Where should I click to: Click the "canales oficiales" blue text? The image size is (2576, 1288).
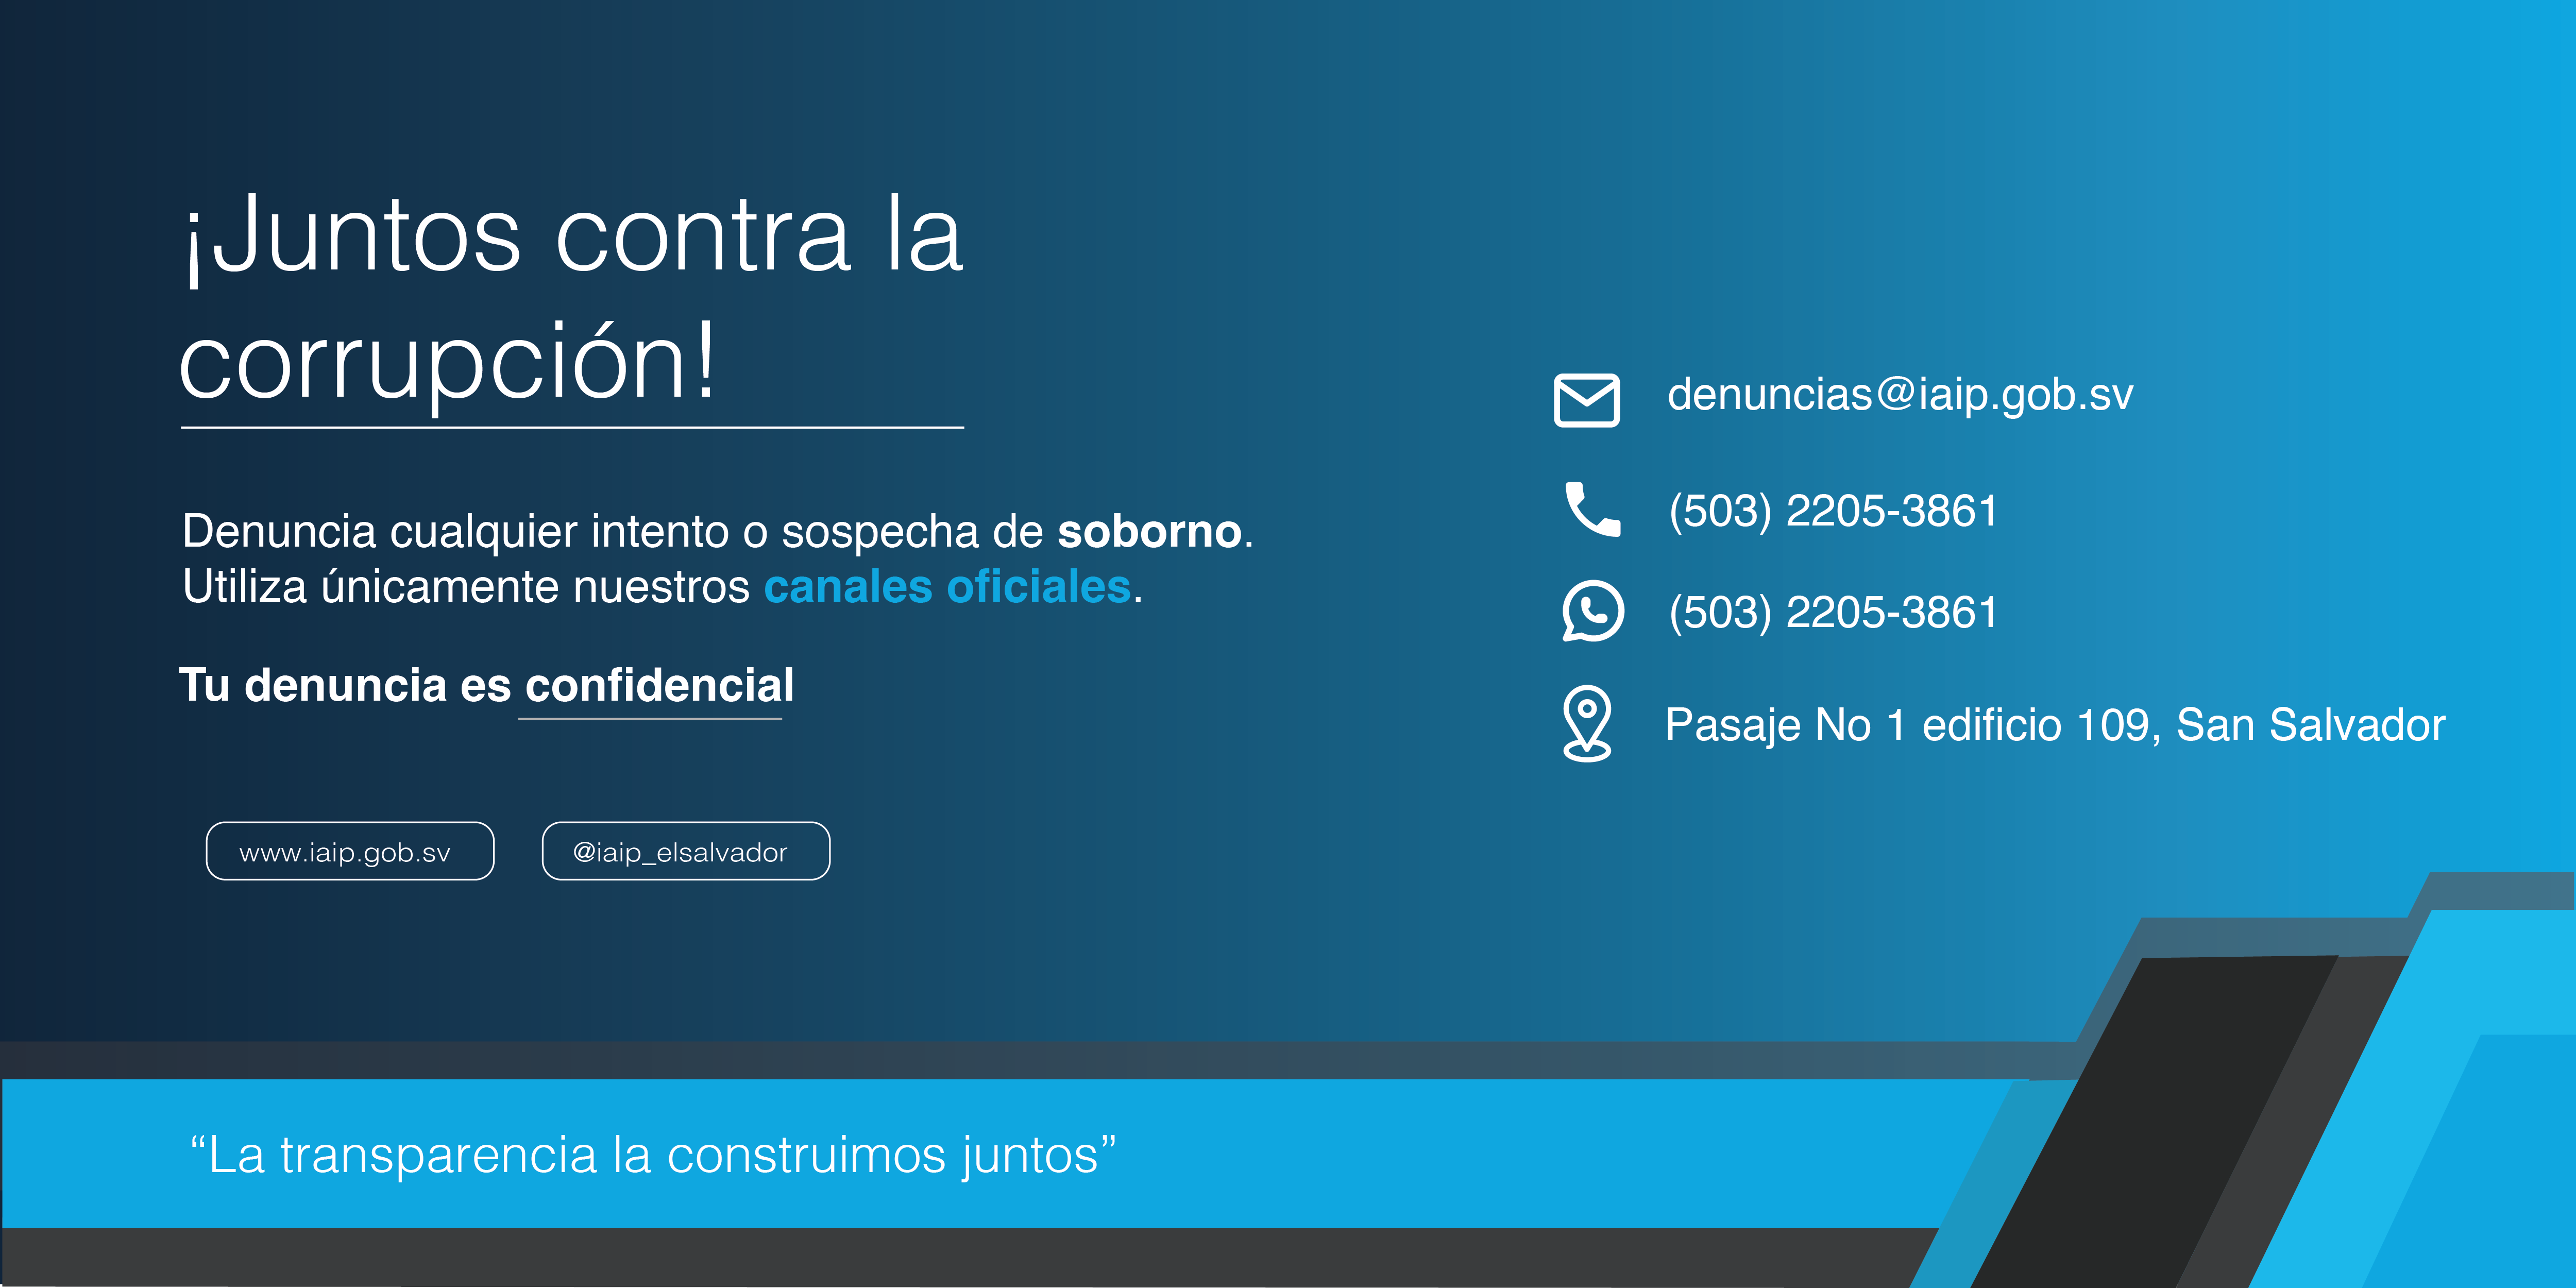click(946, 587)
